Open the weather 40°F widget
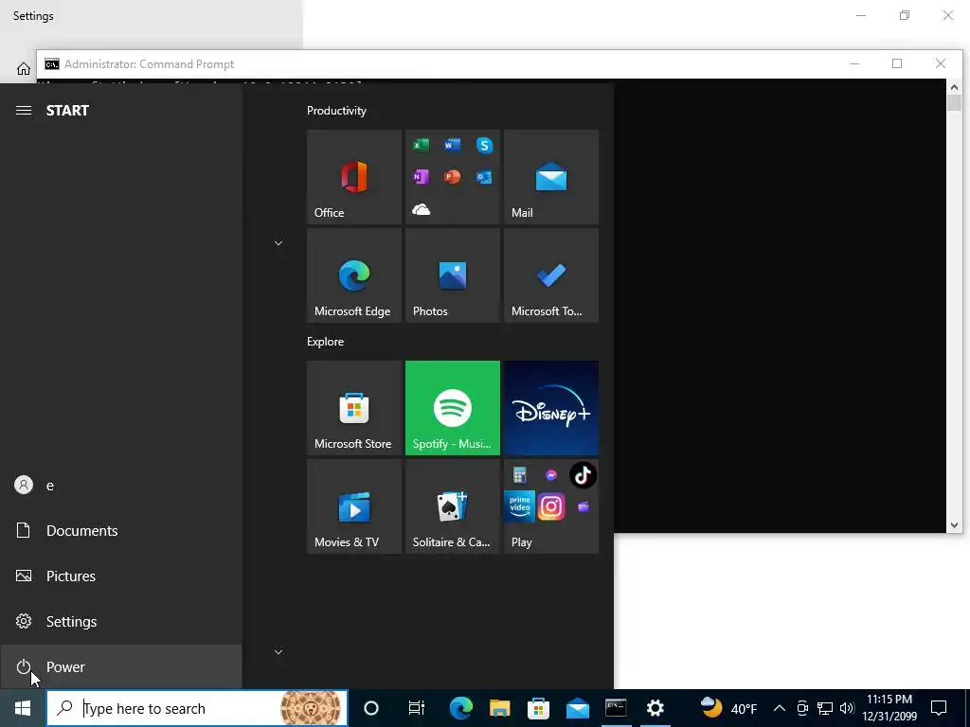The image size is (970, 727). pos(728,708)
